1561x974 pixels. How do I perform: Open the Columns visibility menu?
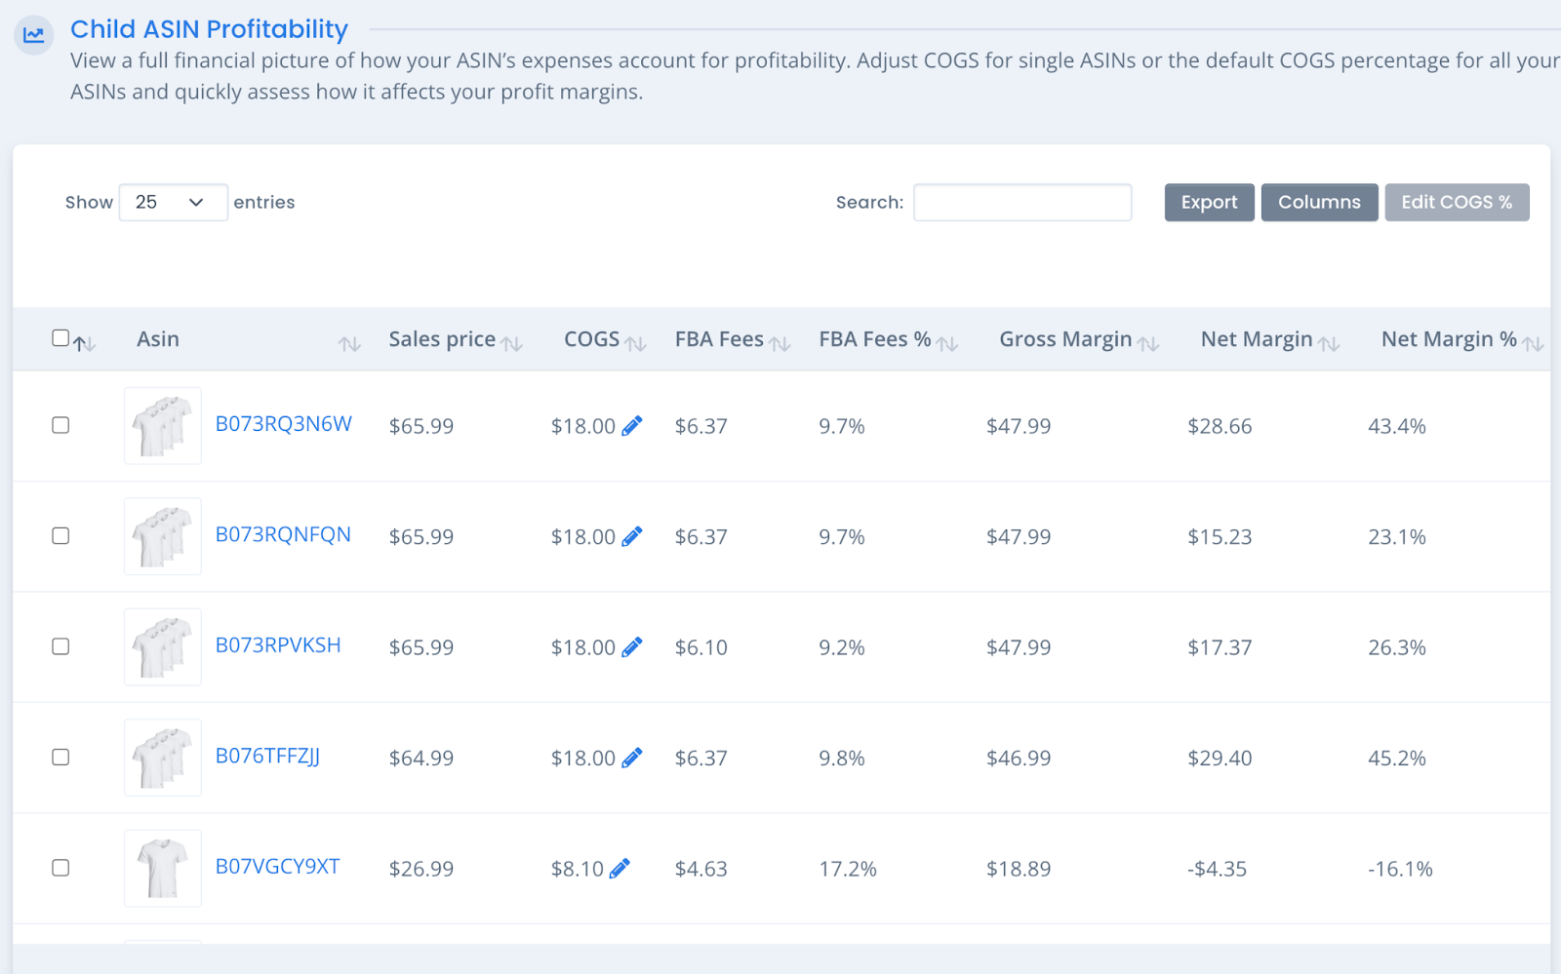coord(1319,203)
